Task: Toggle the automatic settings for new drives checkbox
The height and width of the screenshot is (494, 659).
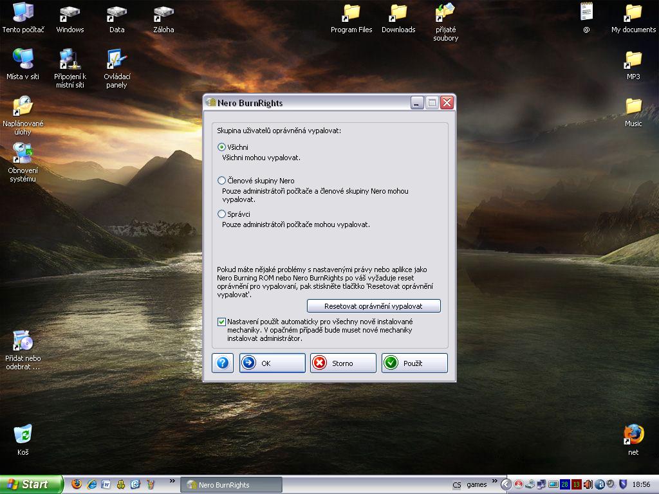Action: click(221, 322)
